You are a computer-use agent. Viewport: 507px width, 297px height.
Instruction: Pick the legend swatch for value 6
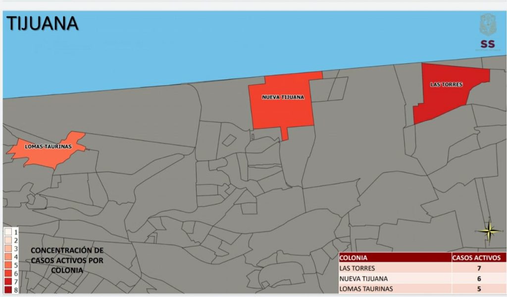(x=8, y=273)
